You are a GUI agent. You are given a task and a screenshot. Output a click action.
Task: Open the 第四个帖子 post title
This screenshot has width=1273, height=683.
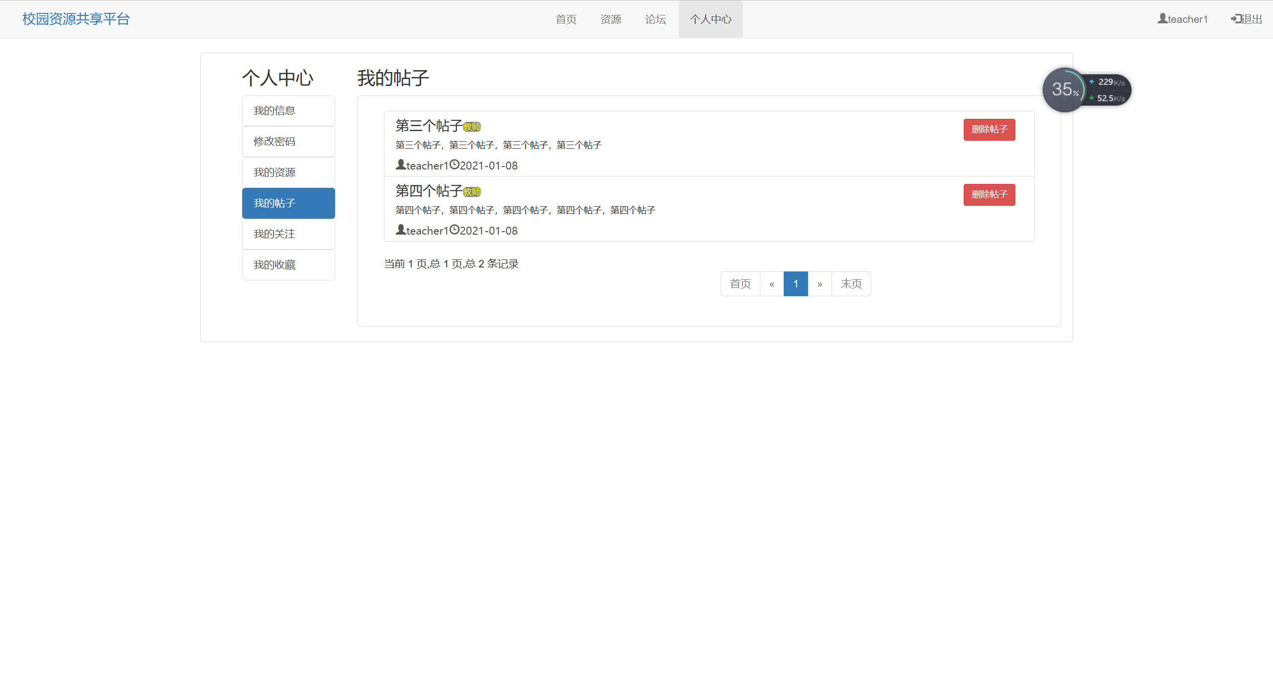point(428,190)
